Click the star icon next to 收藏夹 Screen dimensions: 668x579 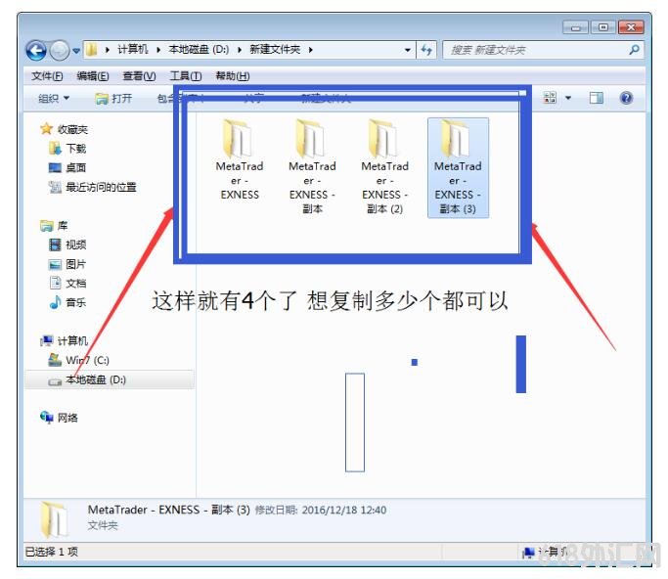(46, 129)
